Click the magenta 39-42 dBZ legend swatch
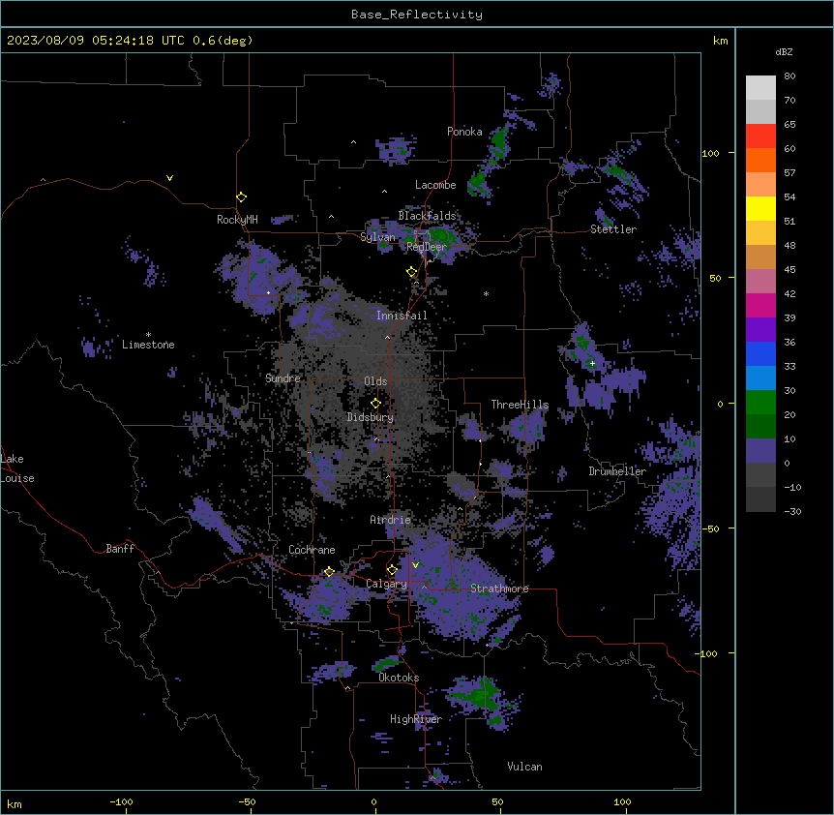This screenshot has width=834, height=815. click(x=760, y=305)
